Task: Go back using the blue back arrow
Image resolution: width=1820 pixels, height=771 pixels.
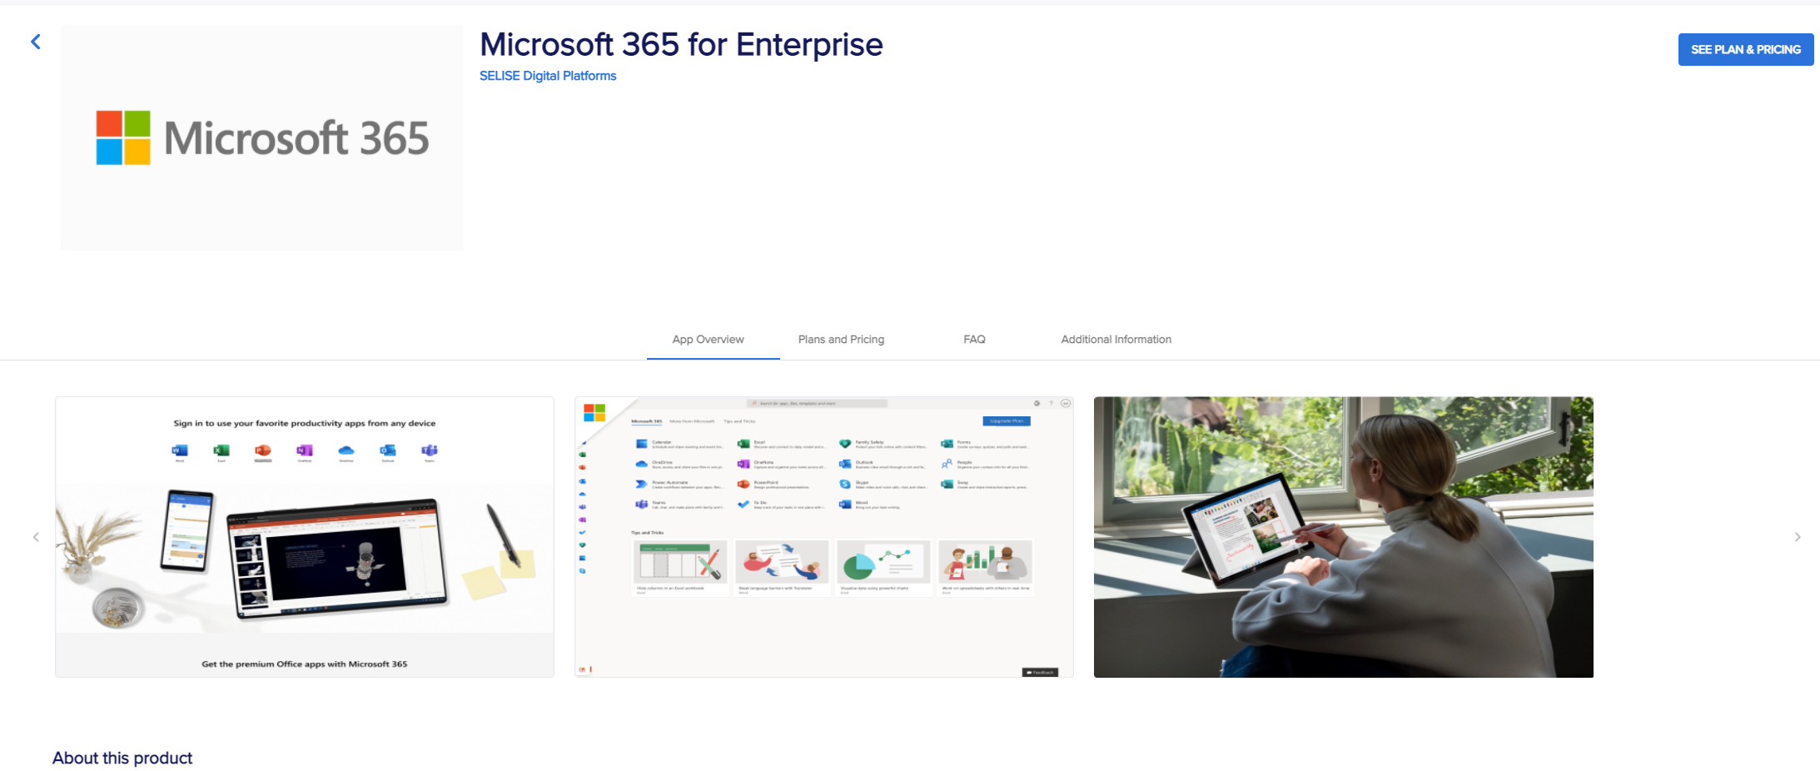Action: [x=36, y=42]
